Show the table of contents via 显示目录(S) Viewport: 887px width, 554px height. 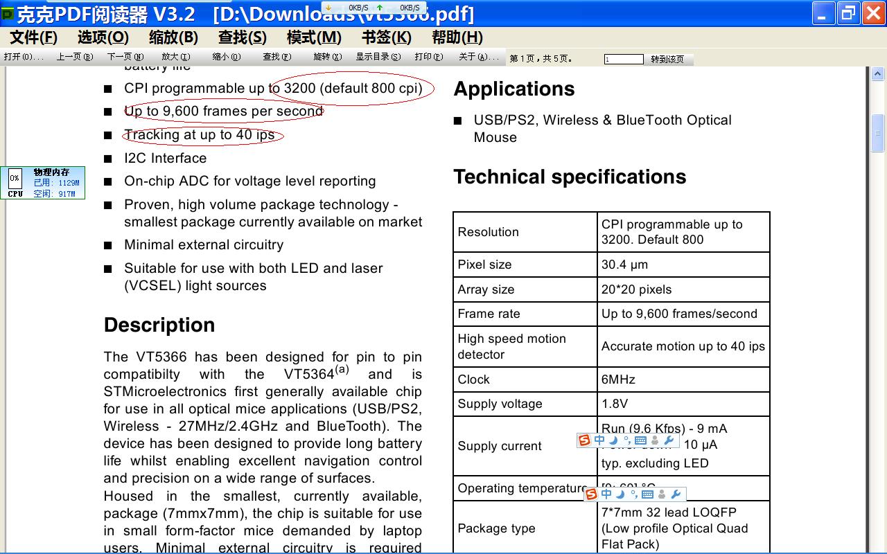point(378,57)
